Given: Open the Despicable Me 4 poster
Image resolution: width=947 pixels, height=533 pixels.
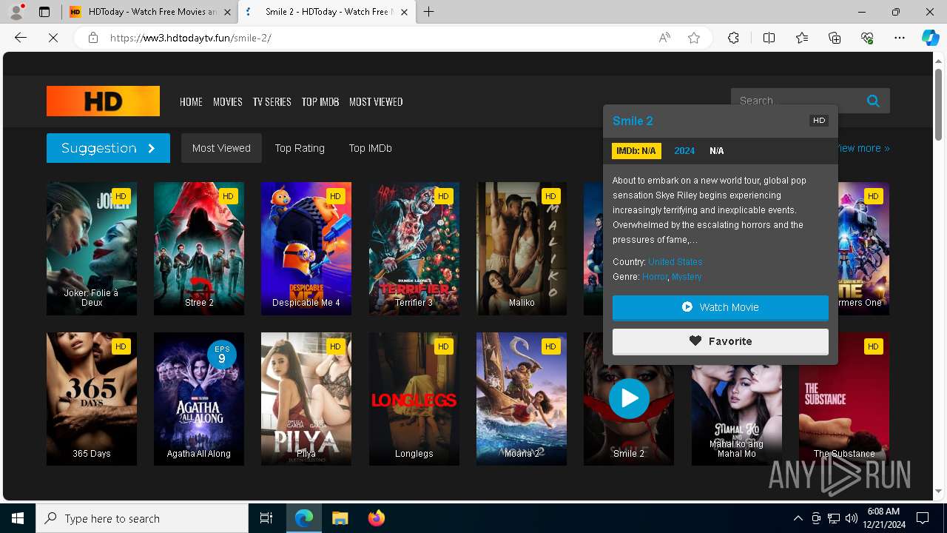Looking at the screenshot, I should click(x=306, y=249).
